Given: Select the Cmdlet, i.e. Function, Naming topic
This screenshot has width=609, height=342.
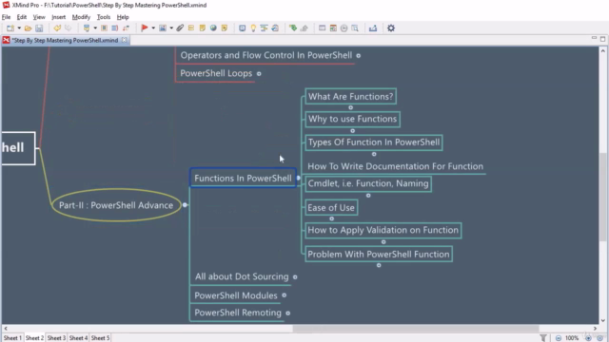Looking at the screenshot, I should [368, 183].
